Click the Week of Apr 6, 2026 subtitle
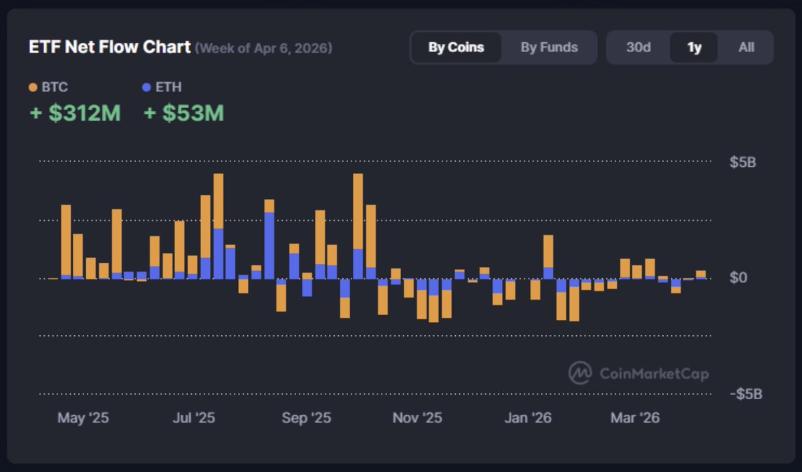This screenshot has width=802, height=472. (263, 48)
